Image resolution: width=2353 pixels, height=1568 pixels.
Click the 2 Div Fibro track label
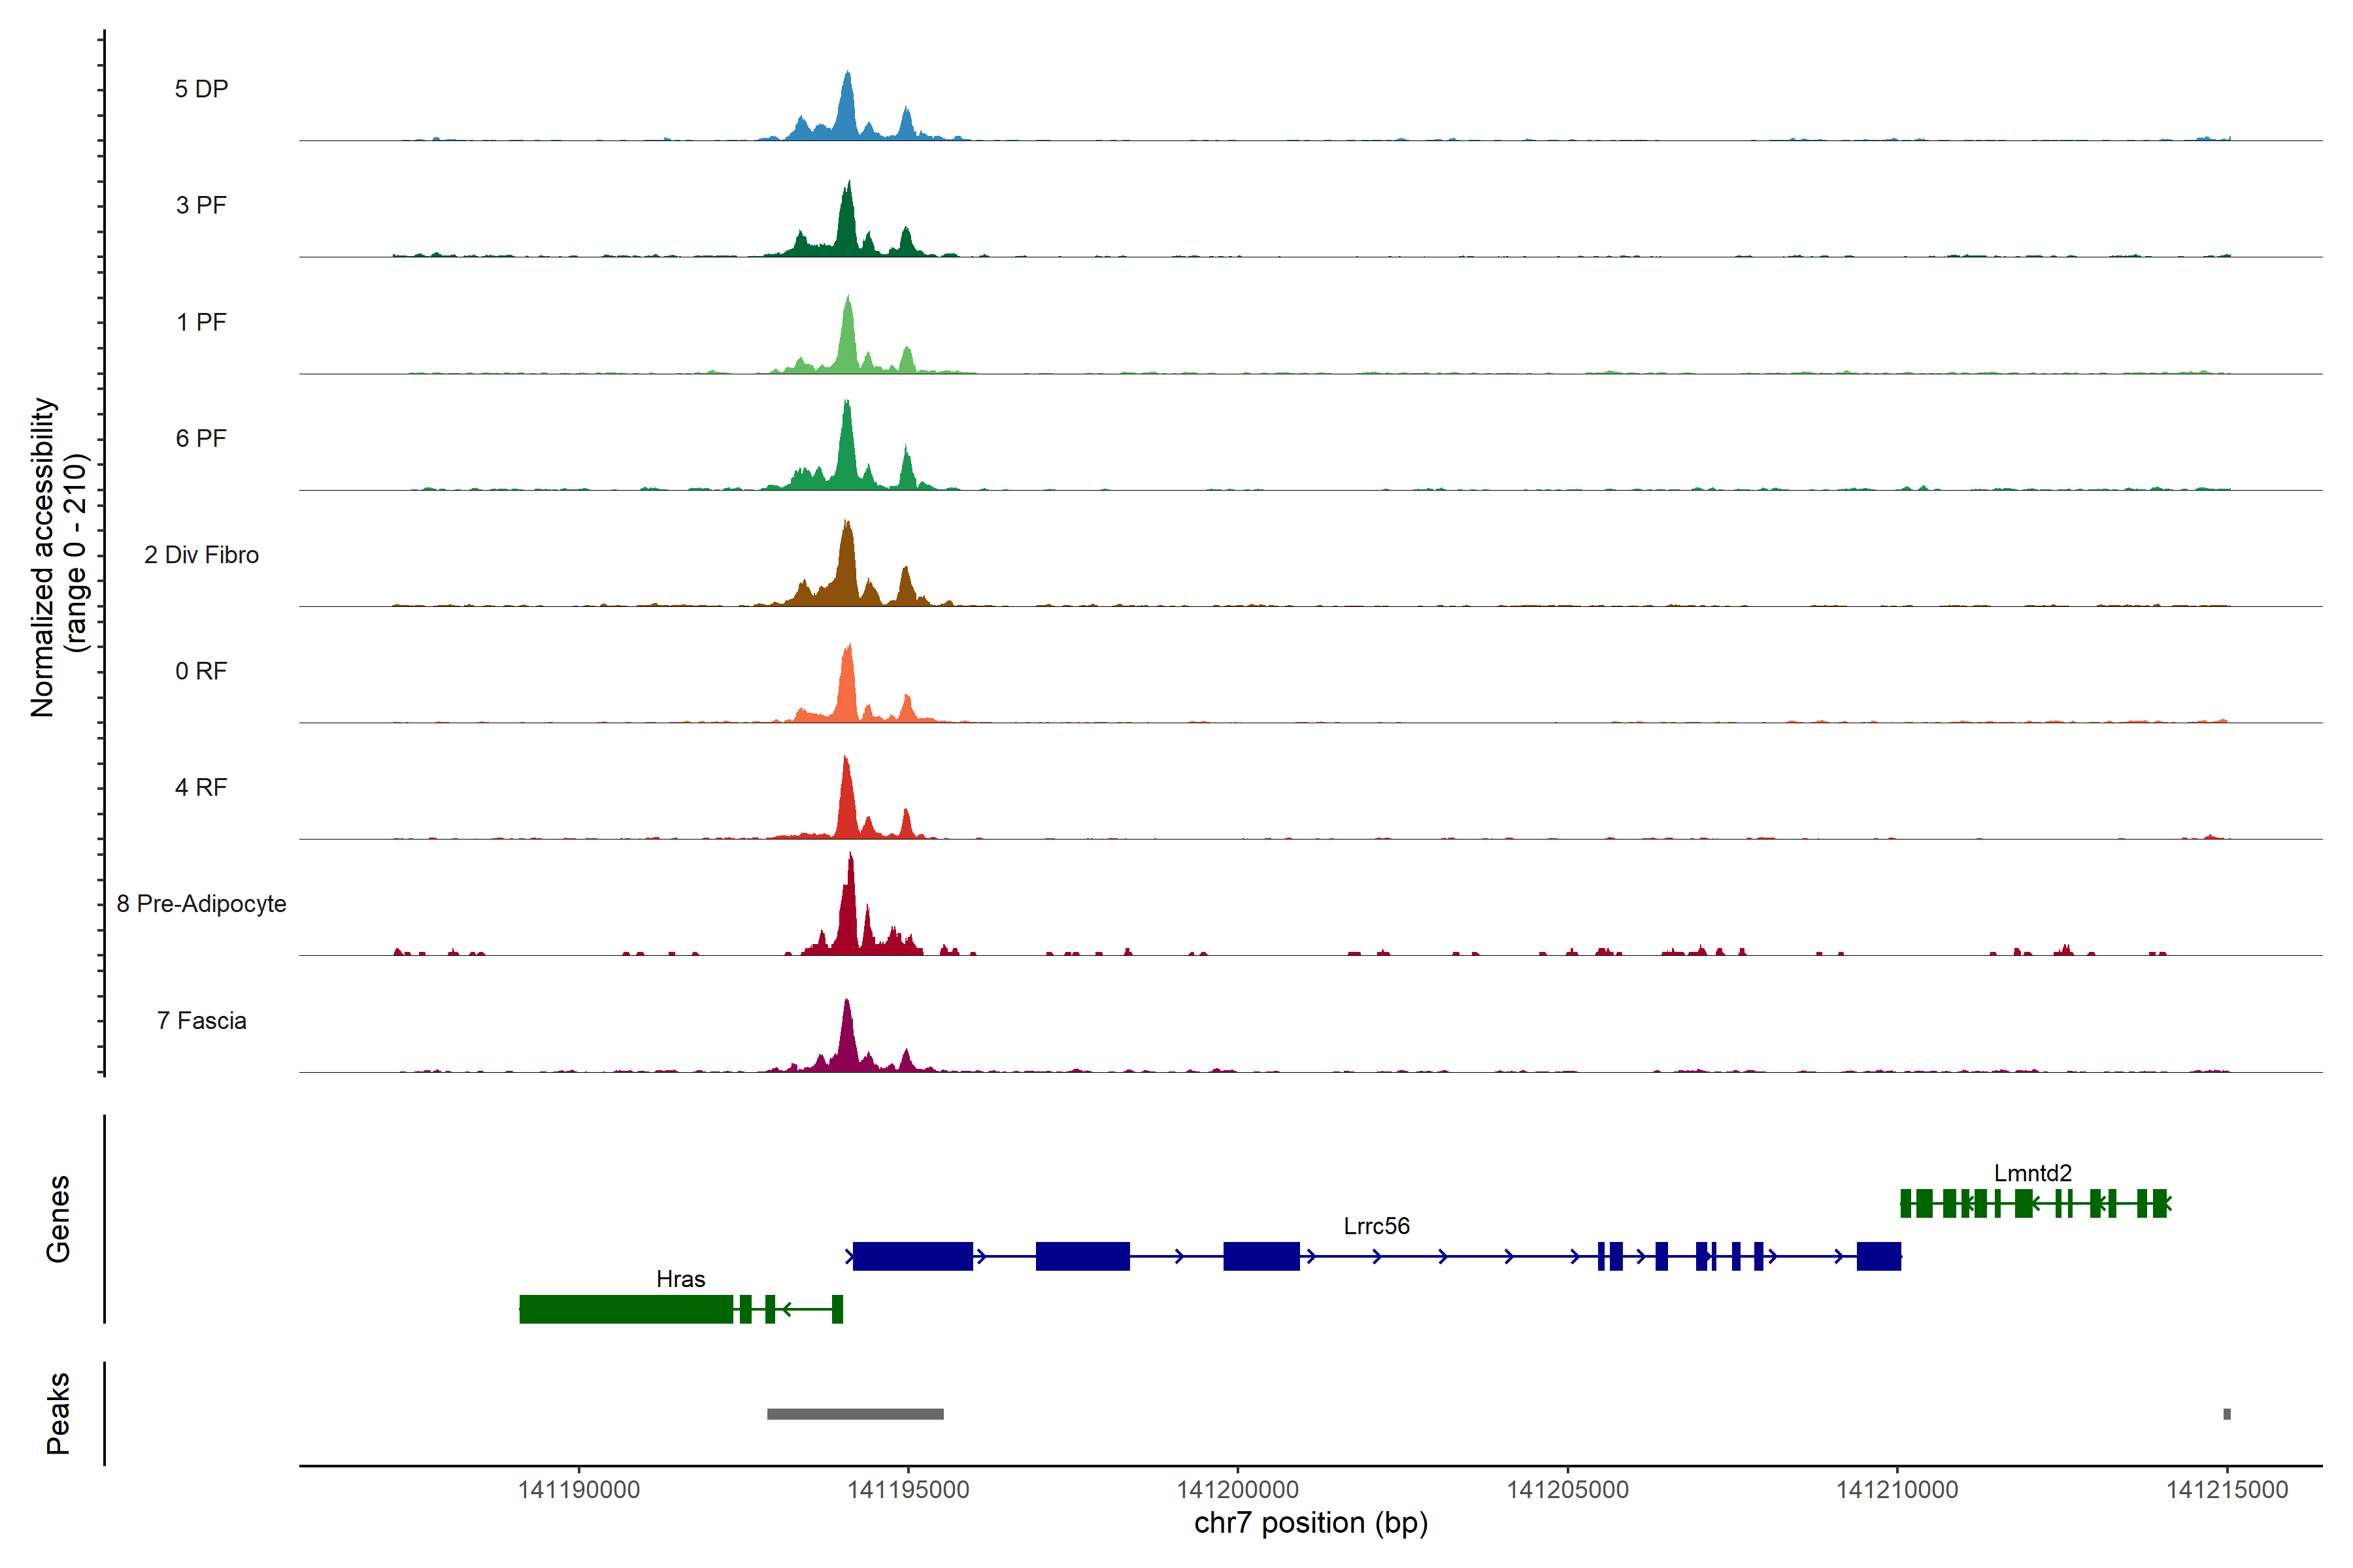[x=201, y=554]
